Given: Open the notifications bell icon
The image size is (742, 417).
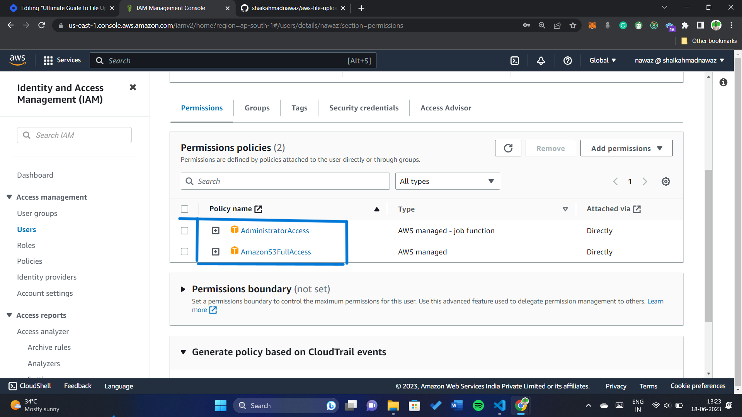Looking at the screenshot, I should tap(541, 61).
